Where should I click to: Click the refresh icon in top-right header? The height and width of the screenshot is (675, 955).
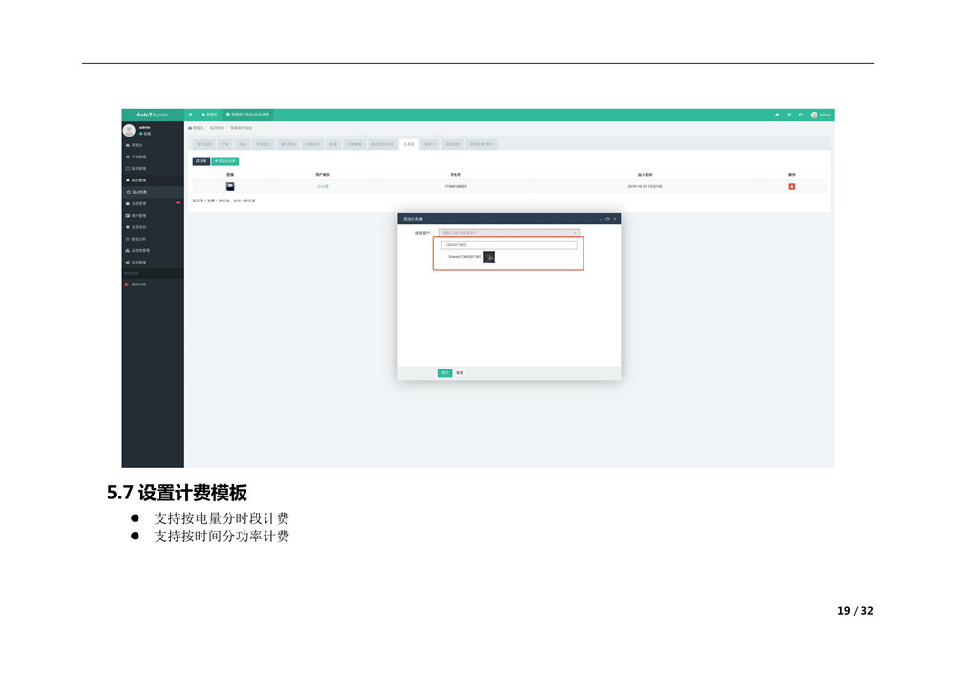(x=800, y=115)
